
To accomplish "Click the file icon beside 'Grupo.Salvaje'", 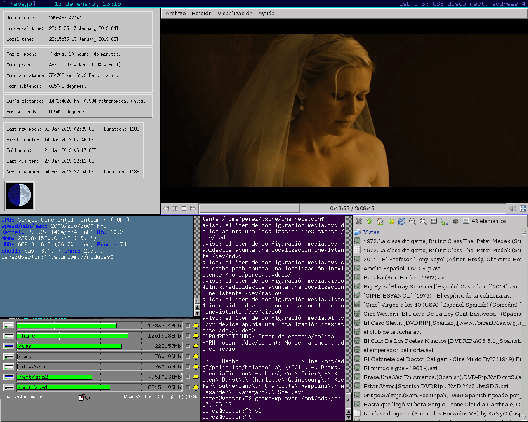I will click(x=357, y=395).
